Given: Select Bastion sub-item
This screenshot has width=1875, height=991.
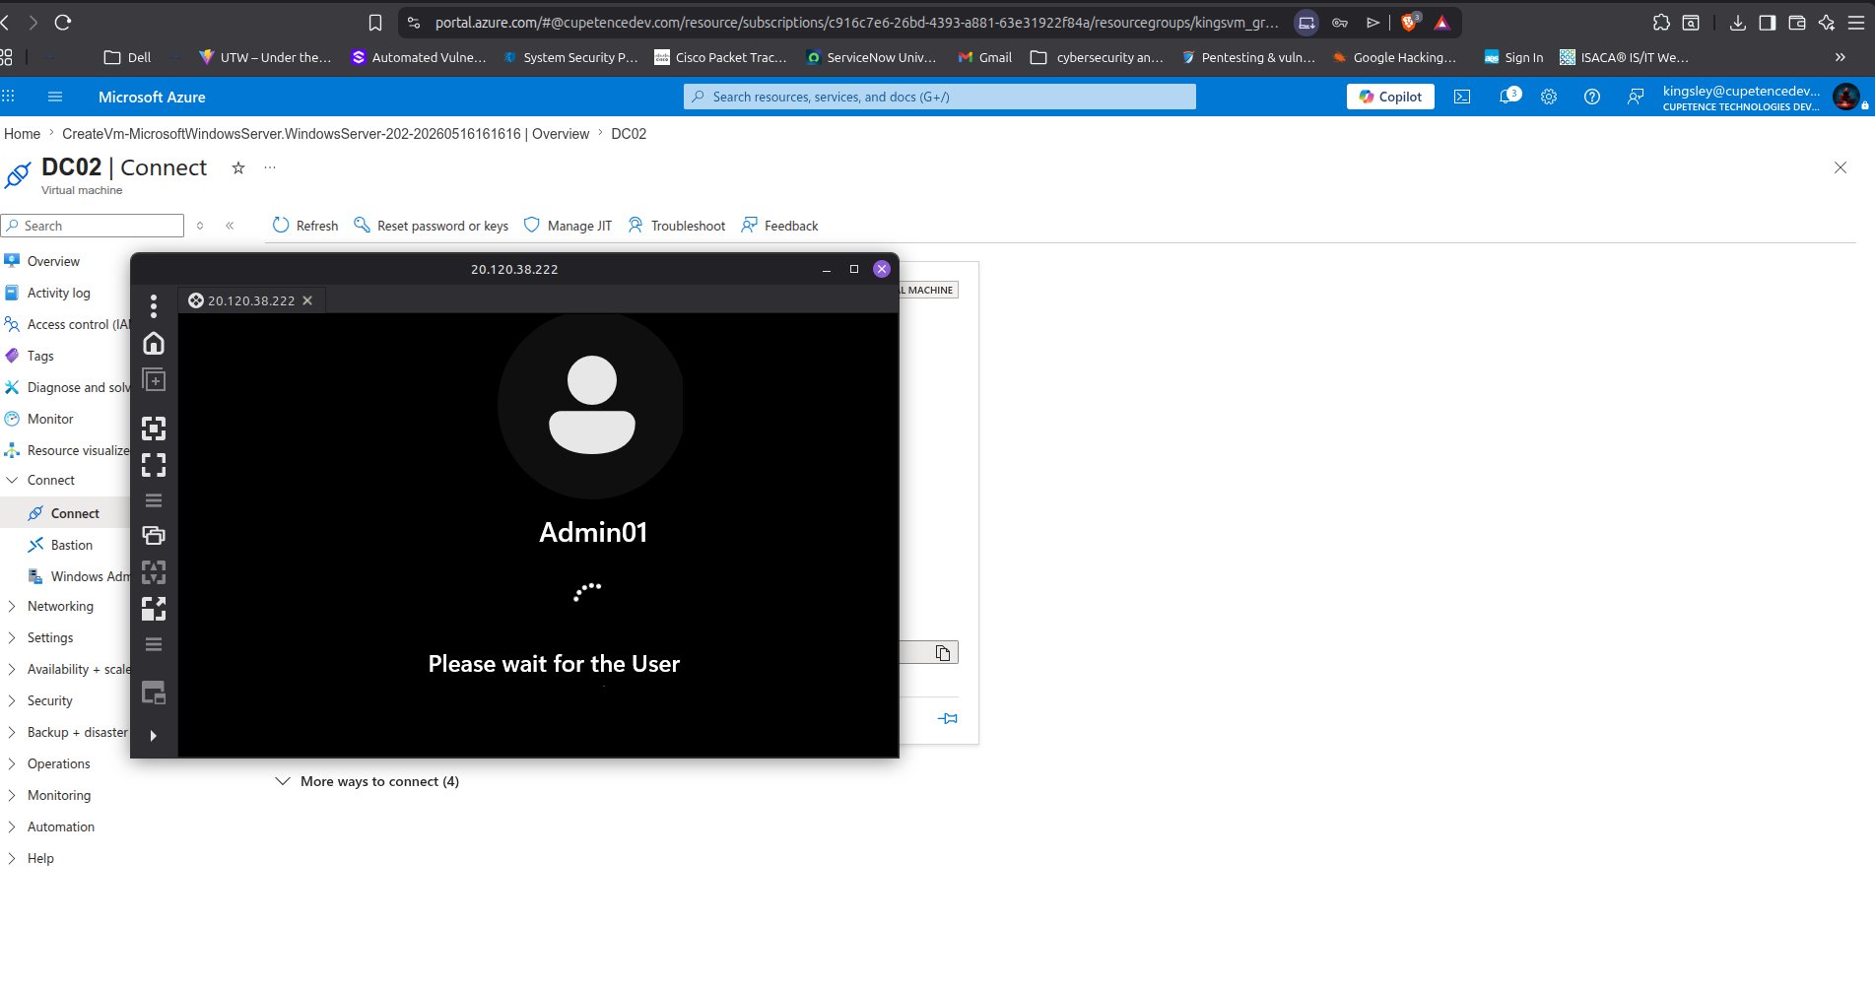Looking at the screenshot, I should pyautogui.click(x=71, y=545).
